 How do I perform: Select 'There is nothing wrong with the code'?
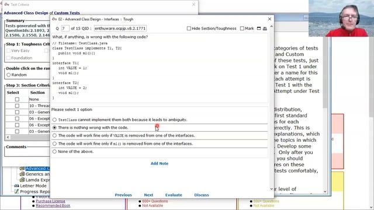click(54, 128)
